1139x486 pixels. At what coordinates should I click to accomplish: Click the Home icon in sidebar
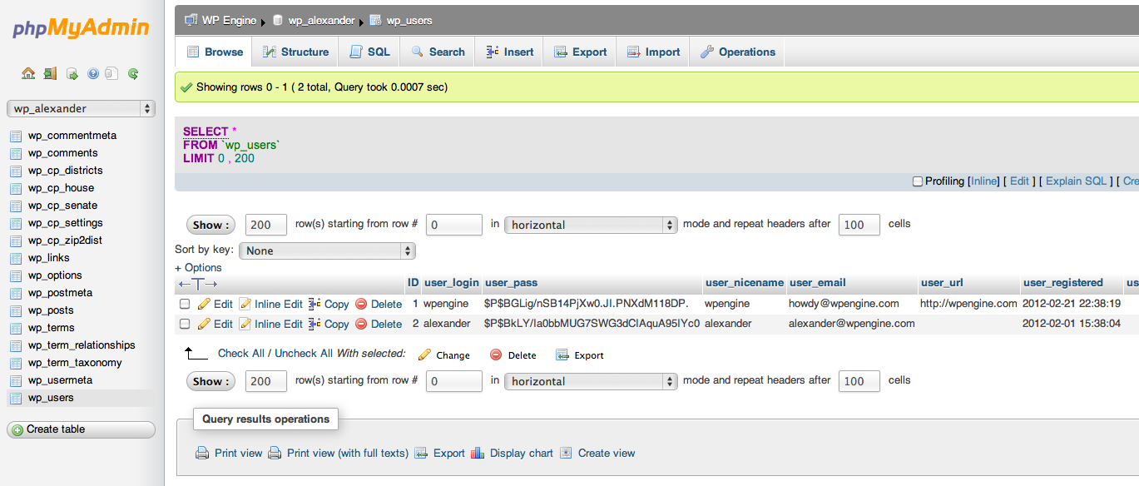[28, 73]
